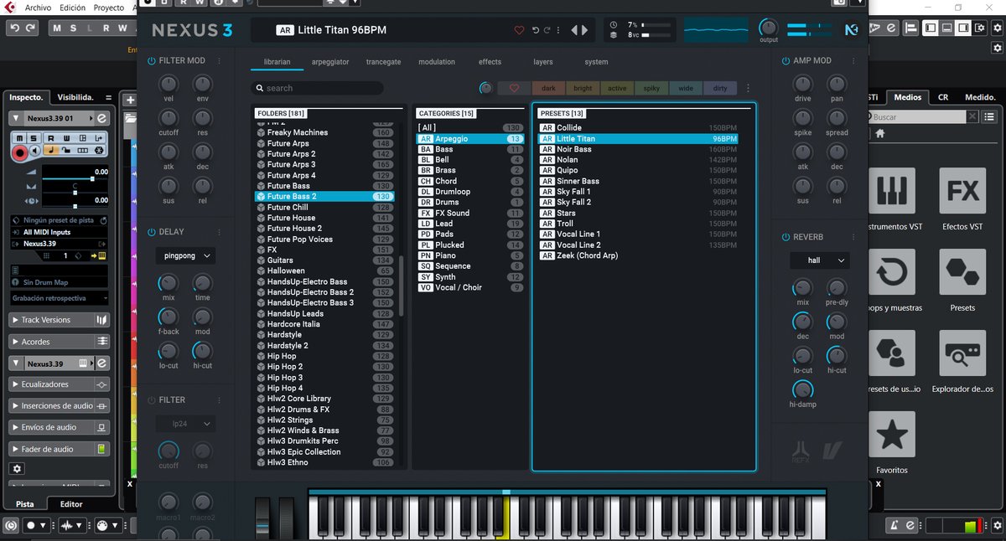This screenshot has width=1006, height=541.
Task: Click the edit instrument 'e' button beside Nexus3.39 01
Action: pyautogui.click(x=101, y=119)
